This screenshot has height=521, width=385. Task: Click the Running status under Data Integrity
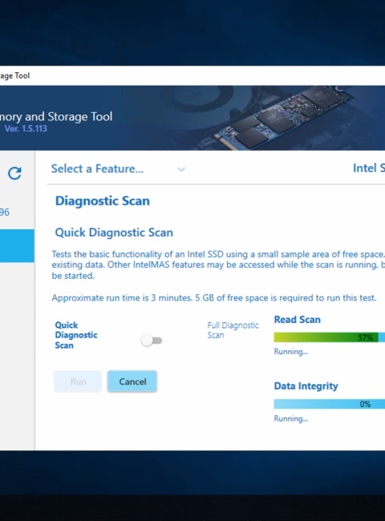291,418
